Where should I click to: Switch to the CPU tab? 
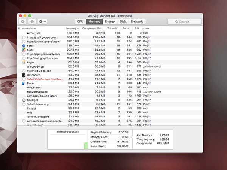80,22
